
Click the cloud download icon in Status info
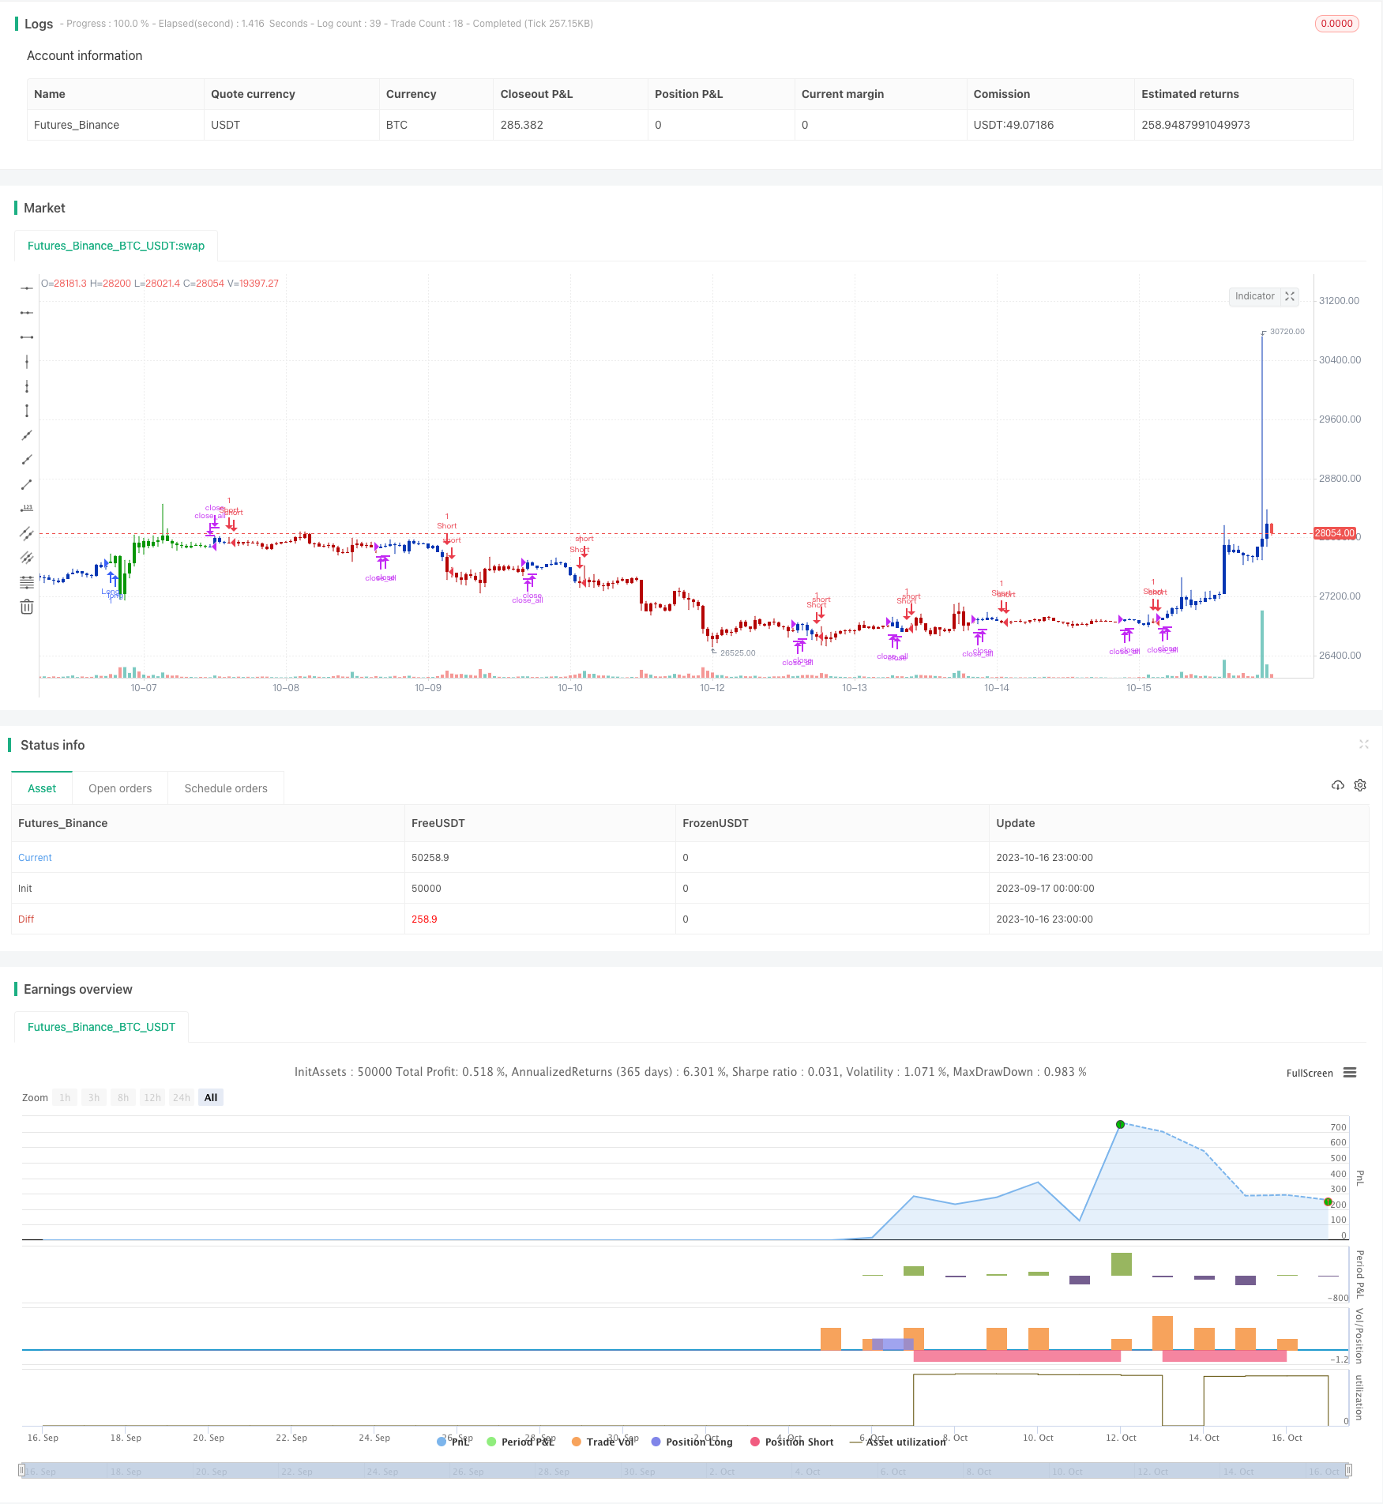click(1337, 785)
